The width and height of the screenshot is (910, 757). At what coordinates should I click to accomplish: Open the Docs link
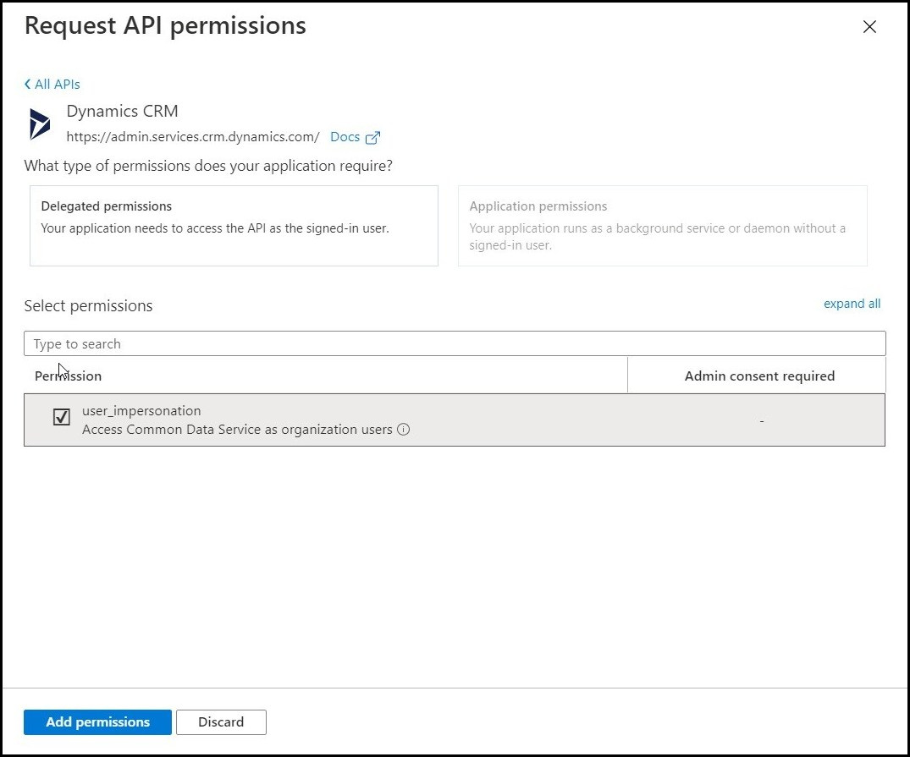point(345,137)
